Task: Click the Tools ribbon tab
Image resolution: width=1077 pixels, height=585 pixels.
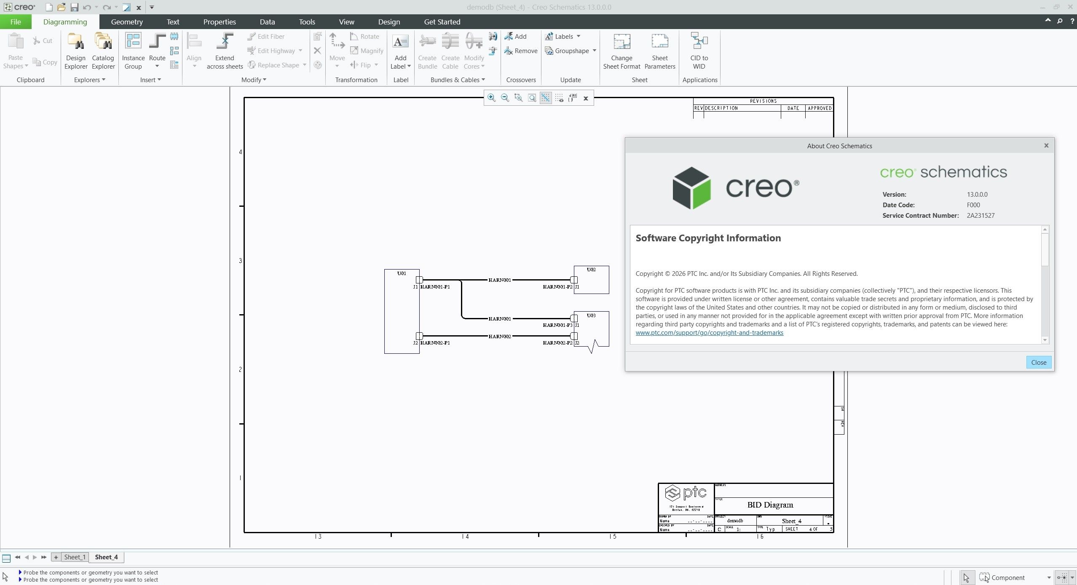Action: point(307,22)
